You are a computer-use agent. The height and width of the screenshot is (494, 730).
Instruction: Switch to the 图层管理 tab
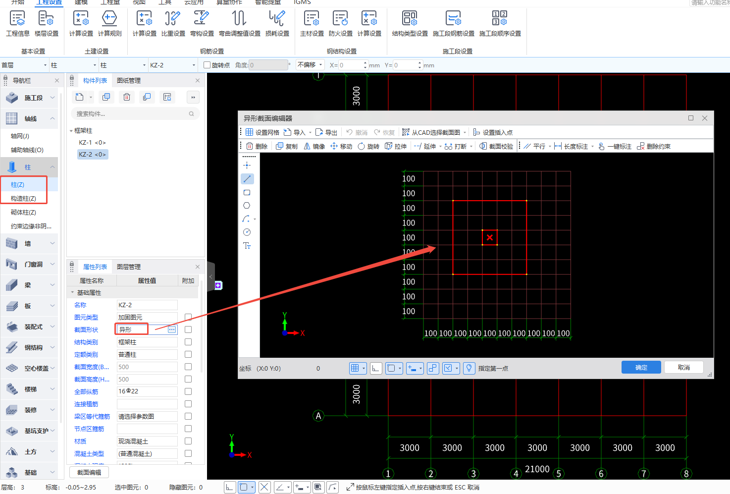click(x=129, y=267)
